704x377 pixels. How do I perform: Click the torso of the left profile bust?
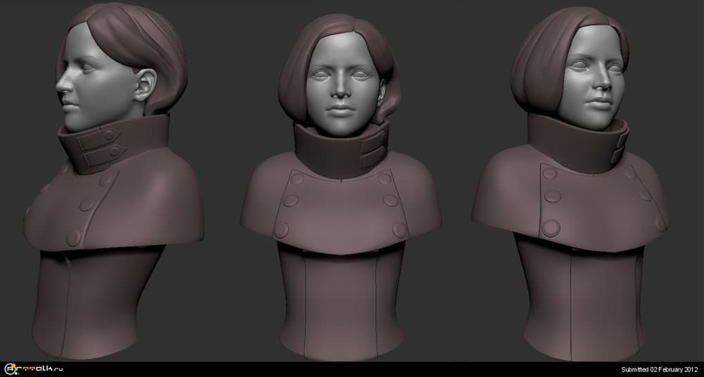113,302
